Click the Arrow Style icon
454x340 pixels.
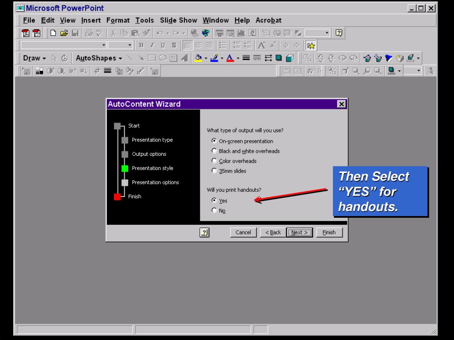click(268, 58)
